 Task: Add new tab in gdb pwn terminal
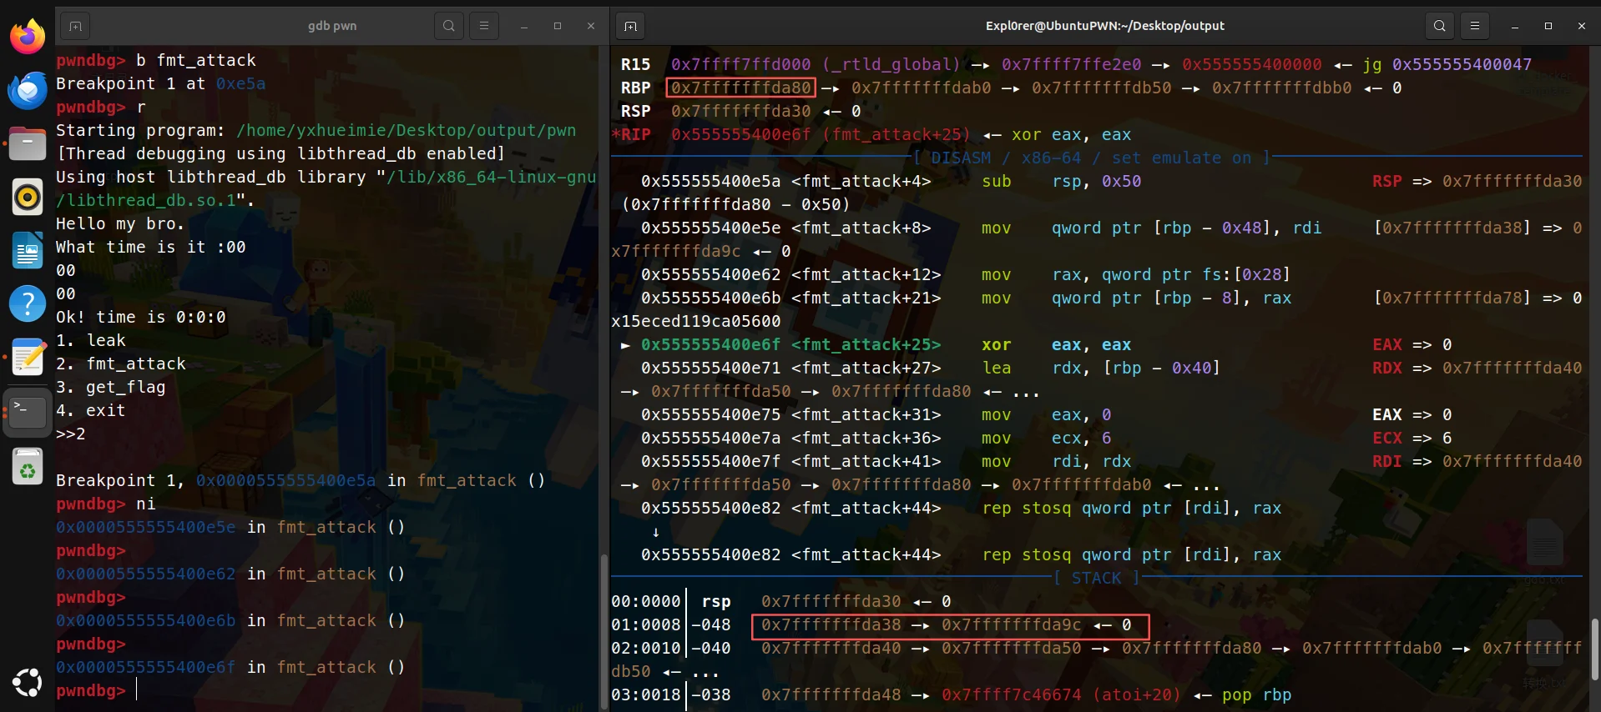click(75, 26)
